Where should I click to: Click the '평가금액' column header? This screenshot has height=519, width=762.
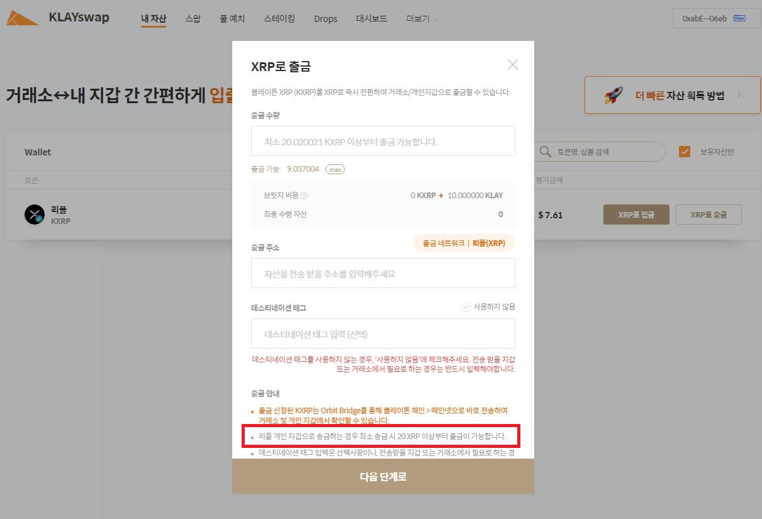pos(549,180)
